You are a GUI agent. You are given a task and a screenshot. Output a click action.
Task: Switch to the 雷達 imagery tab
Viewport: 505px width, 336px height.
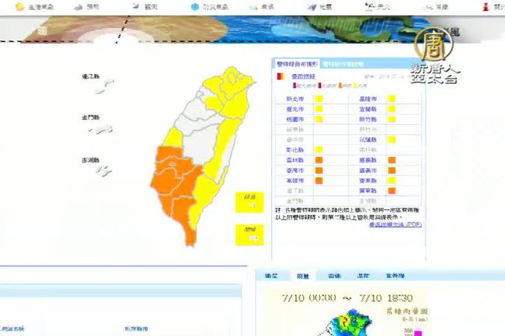(x=334, y=276)
